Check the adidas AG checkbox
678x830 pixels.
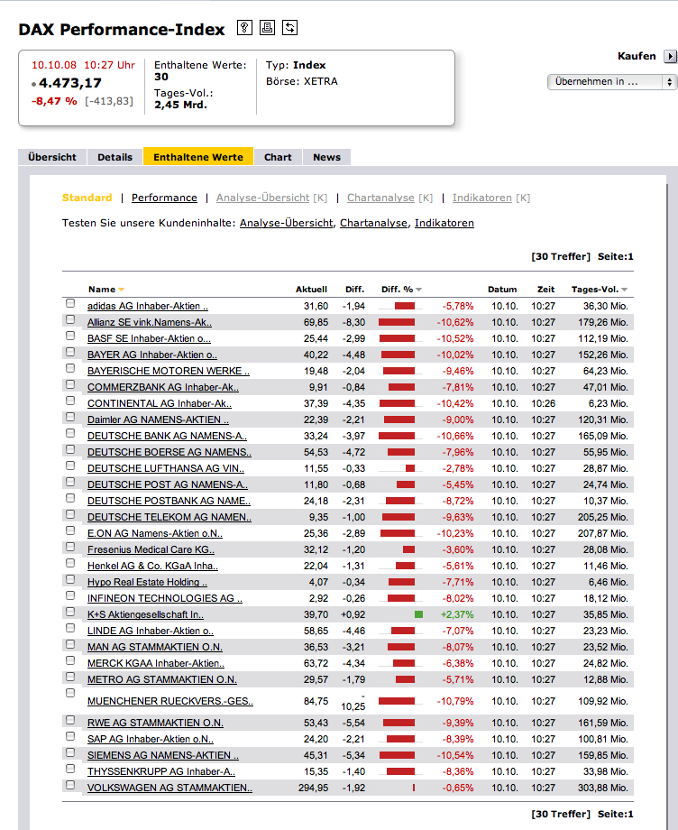pyautogui.click(x=70, y=303)
